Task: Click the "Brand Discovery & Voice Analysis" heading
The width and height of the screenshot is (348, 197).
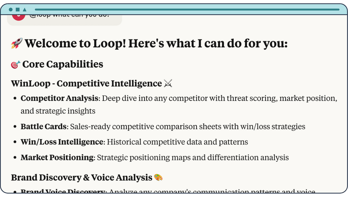Action: tap(82, 177)
